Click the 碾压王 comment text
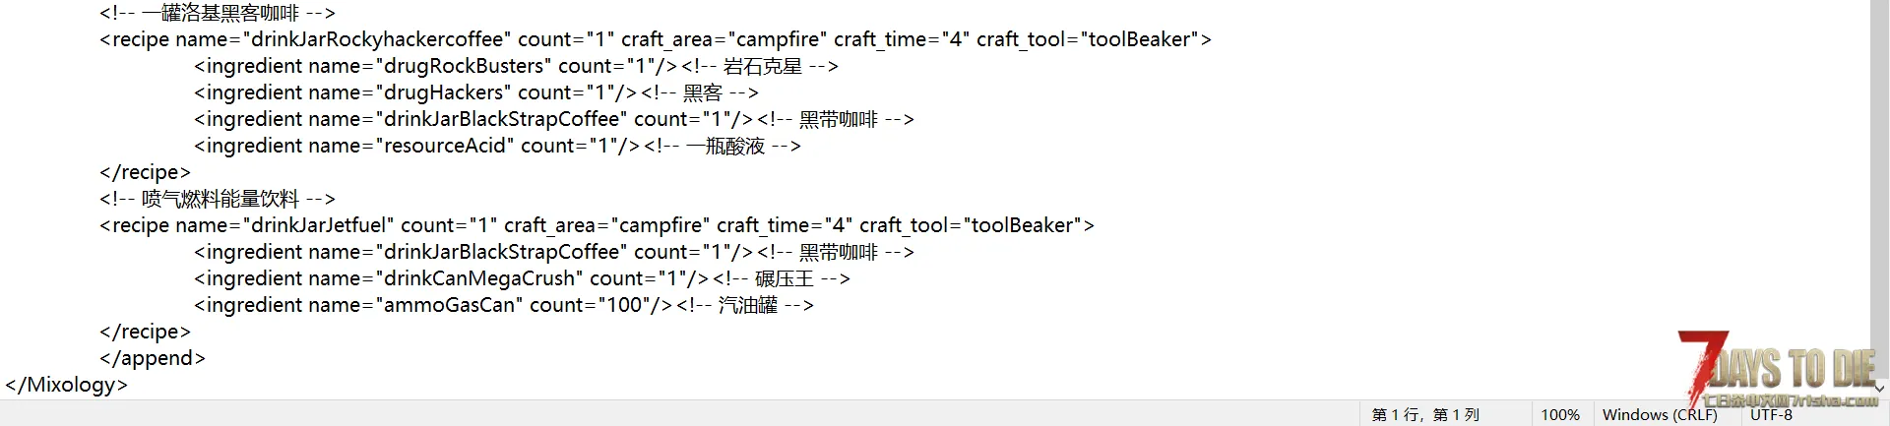This screenshot has height=426, width=1890. pyautogui.click(x=784, y=279)
